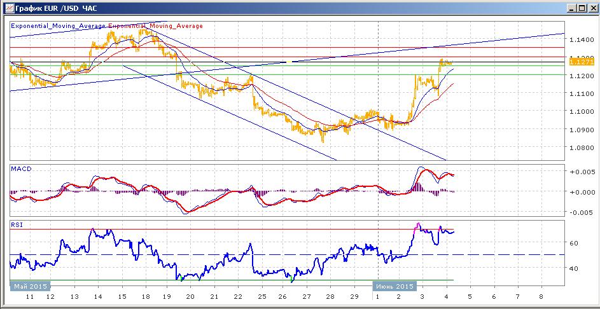Click date 4 on the time axis
The image size is (600, 309).
coord(446,296)
